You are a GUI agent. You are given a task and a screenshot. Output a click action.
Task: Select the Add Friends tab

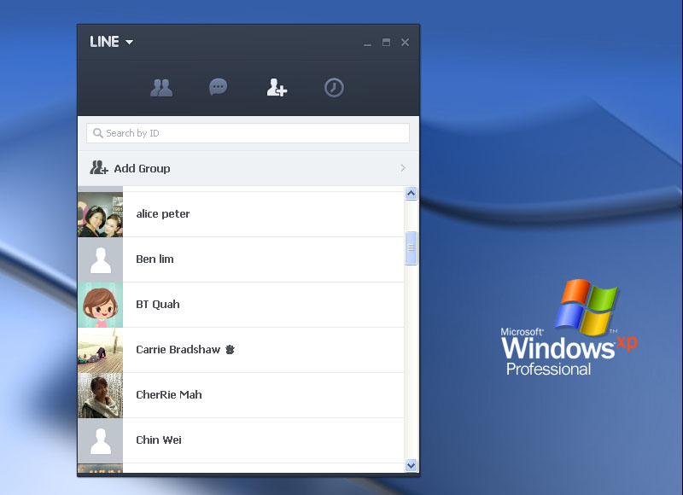pos(277,88)
